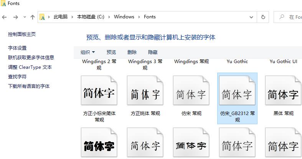Image resolution: width=302 pixels, height=159 pixels.
Task: Click the Fonts window title icon
Action: point(3,3)
